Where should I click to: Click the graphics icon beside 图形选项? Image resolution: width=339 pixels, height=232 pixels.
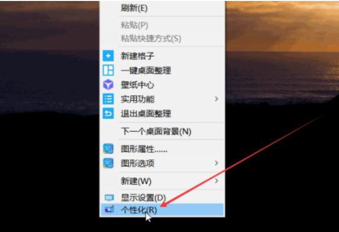(108, 163)
